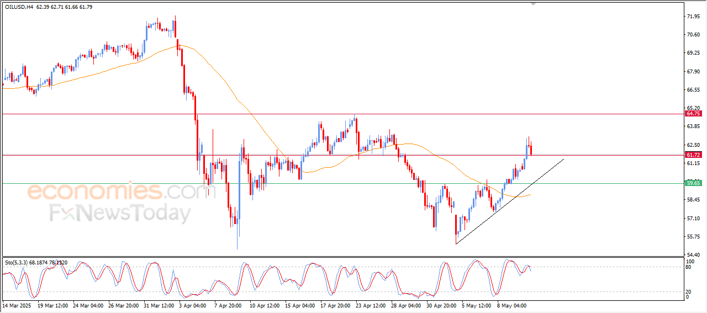Click the stochastic 80 level label
The width and height of the screenshot is (707, 313).
point(688,267)
